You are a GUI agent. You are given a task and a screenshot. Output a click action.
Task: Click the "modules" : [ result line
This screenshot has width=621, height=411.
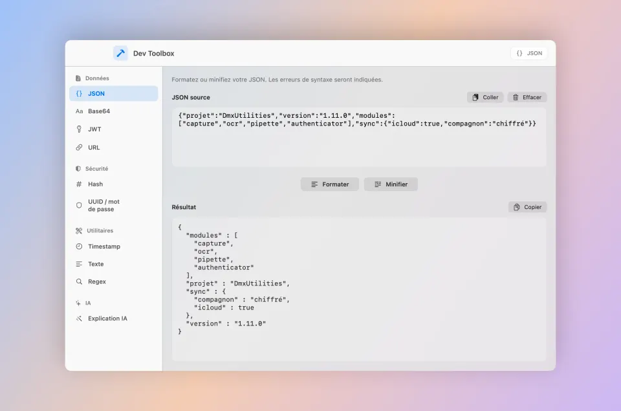(212, 236)
